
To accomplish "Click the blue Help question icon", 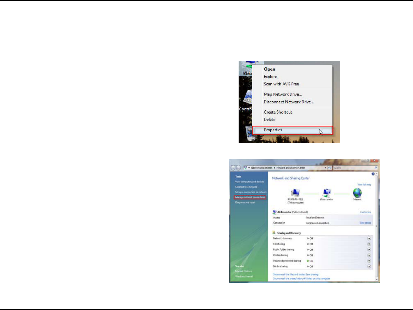I will 373,174.
